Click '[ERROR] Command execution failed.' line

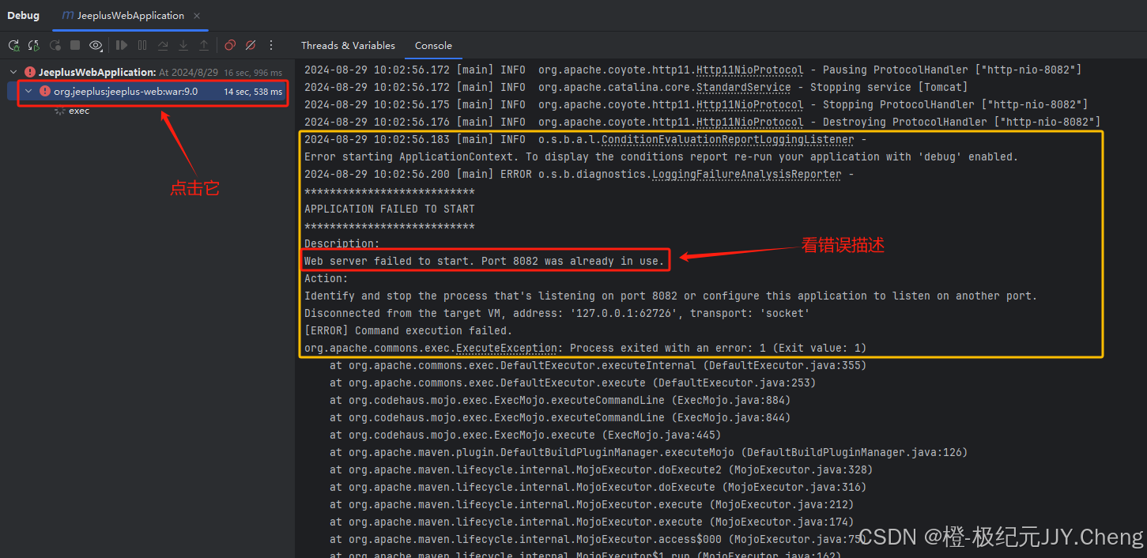(409, 330)
